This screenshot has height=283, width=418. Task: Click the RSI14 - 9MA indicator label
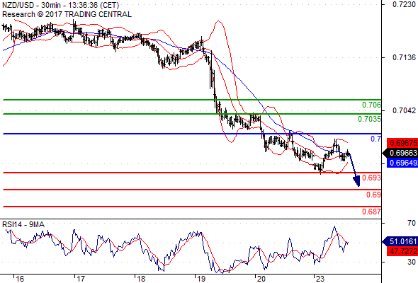pyautogui.click(x=23, y=225)
